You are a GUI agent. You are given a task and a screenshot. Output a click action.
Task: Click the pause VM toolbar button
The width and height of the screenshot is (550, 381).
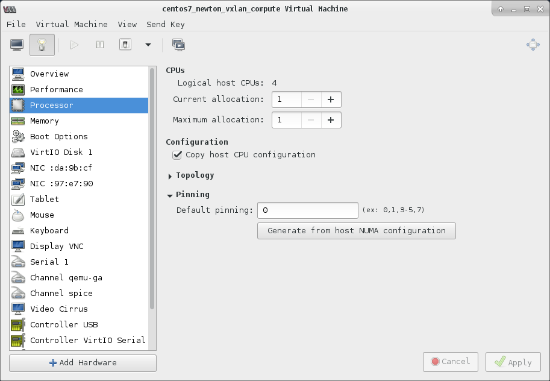click(99, 45)
